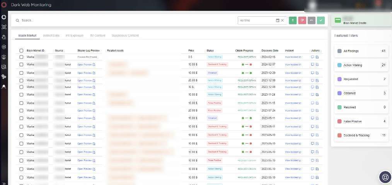
Task: Click obtain progress dots in 2023-12-29 row
Action: pyautogui.click(x=247, y=73)
